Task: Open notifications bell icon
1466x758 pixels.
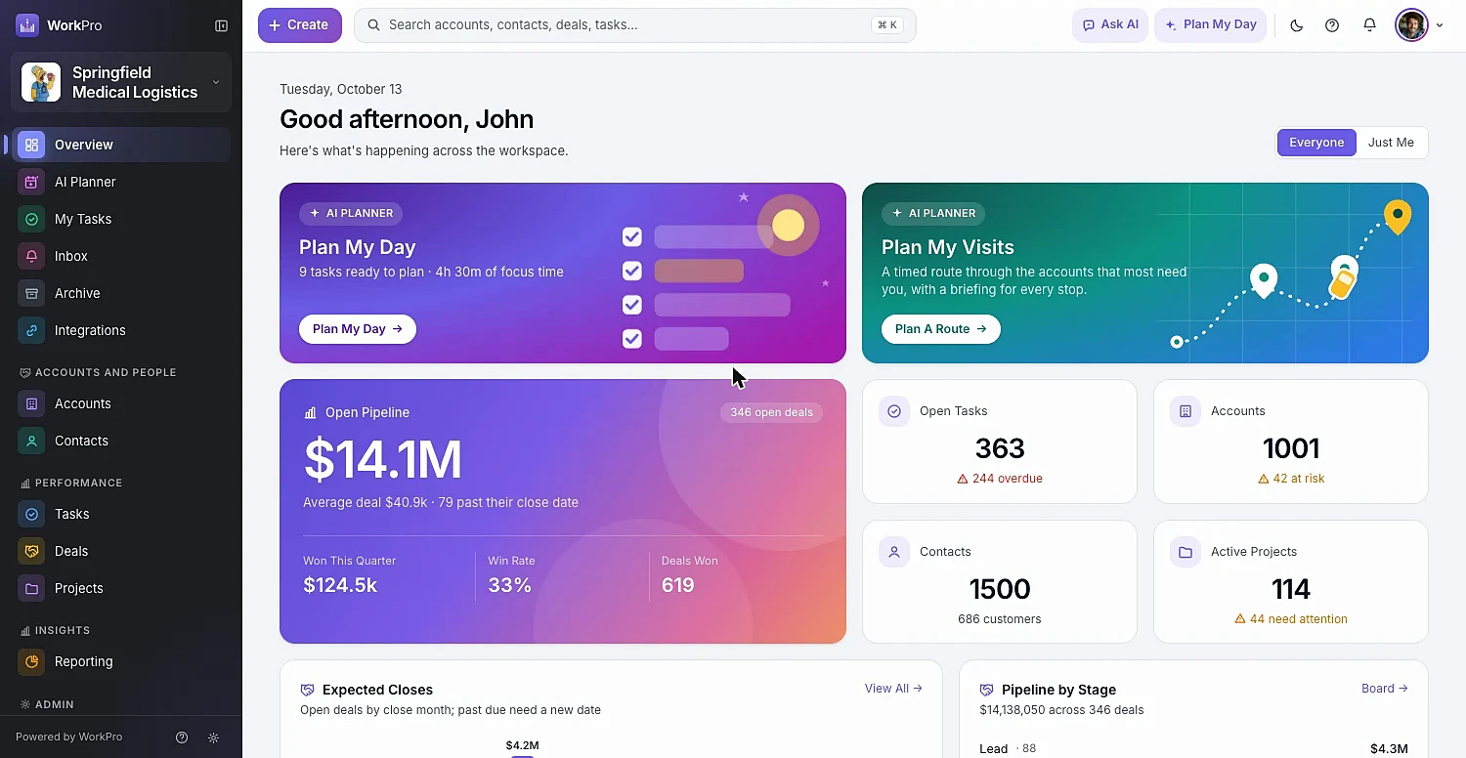Action: (1369, 25)
